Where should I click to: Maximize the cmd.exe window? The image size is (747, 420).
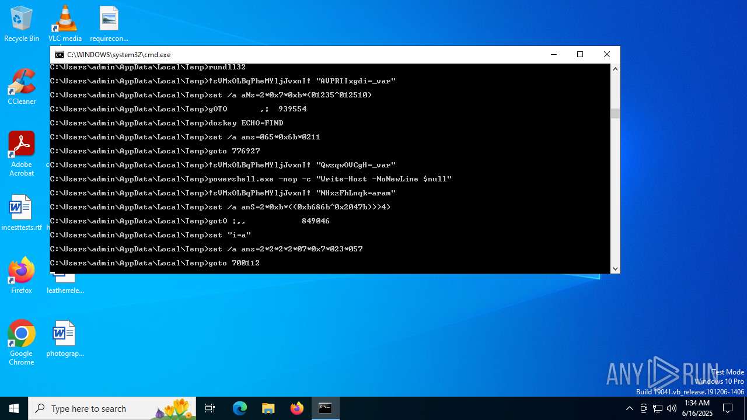pos(580,54)
